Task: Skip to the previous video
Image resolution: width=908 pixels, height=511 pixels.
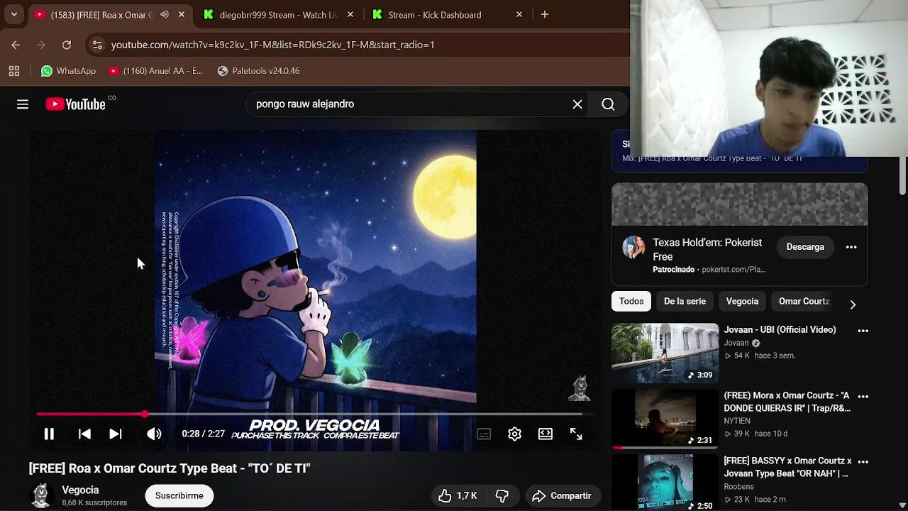Action: coord(84,434)
